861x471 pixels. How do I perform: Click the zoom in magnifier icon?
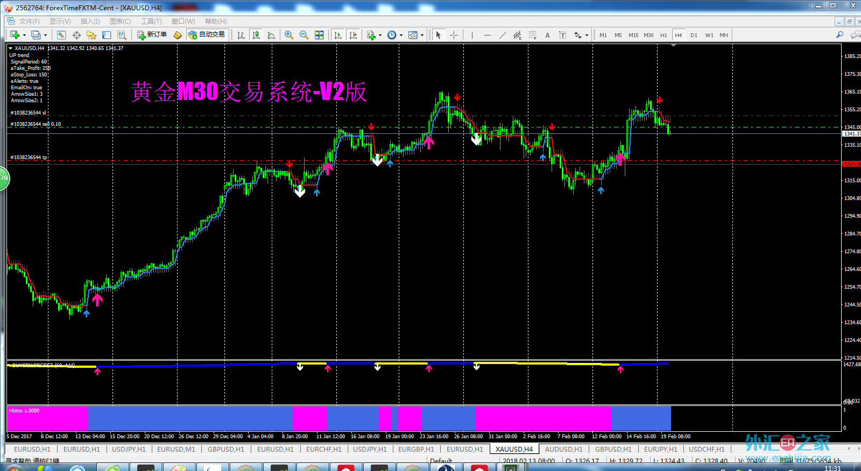289,35
